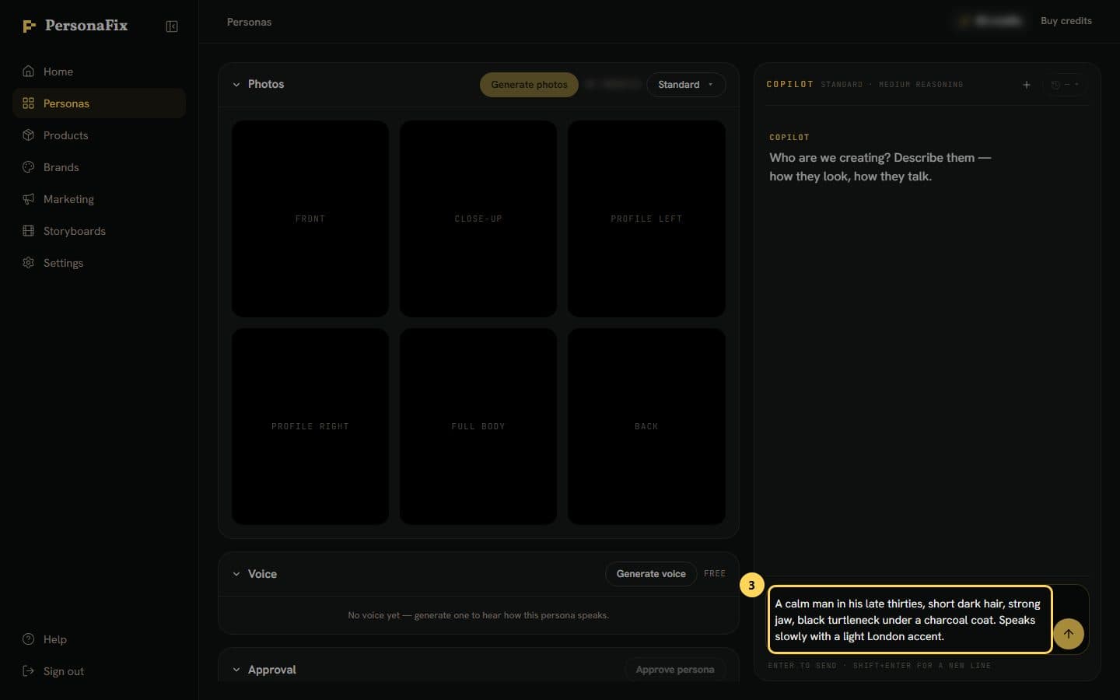Click the Help question mark icon

click(29, 639)
